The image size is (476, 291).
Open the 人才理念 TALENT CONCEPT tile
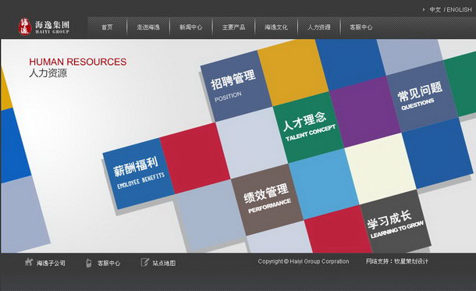coord(308,127)
